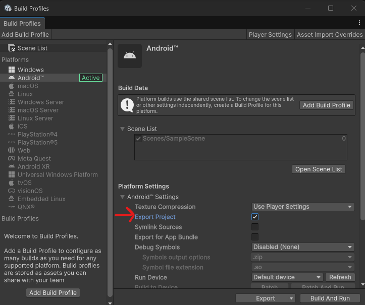Click the Meta Quest infinity icon
The height and width of the screenshot is (305, 365).
pos(12,158)
